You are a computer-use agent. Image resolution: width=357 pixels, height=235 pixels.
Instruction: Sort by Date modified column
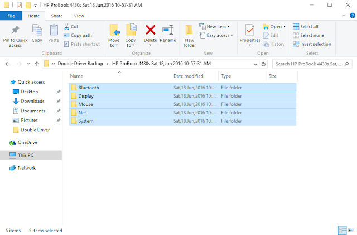(x=195, y=76)
